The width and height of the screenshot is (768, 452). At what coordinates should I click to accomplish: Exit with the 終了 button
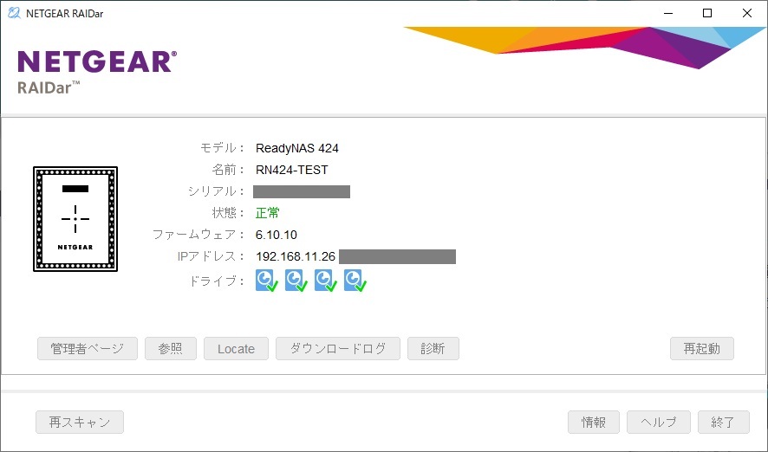[724, 423]
